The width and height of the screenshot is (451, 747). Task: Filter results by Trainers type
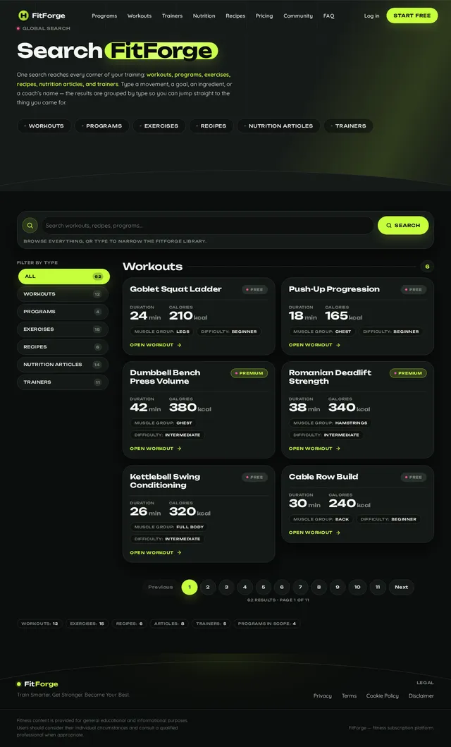[x=62, y=382]
